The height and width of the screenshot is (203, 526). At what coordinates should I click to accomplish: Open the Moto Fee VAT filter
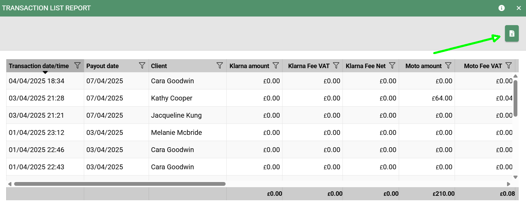pos(508,65)
